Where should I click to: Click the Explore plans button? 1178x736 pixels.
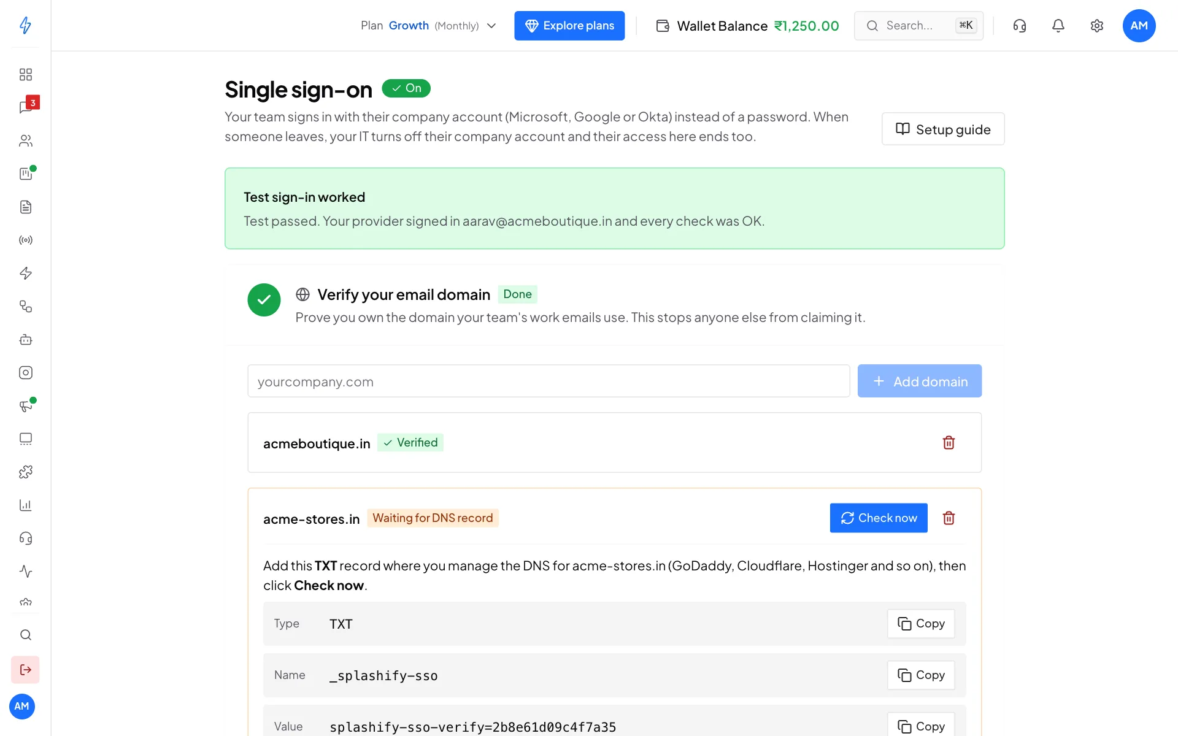point(569,26)
